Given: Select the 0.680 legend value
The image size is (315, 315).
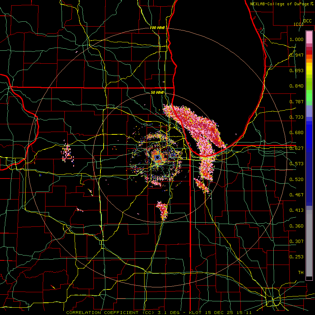Looking at the screenshot, I should click(296, 133).
